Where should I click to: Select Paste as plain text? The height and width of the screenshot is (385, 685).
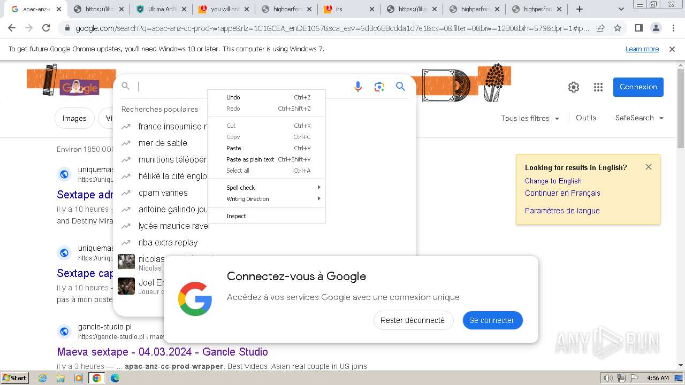[x=267, y=159]
